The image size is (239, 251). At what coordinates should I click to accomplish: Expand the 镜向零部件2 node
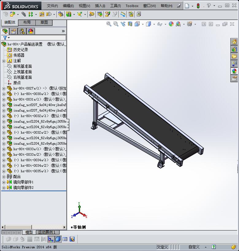[x=4, y=188]
